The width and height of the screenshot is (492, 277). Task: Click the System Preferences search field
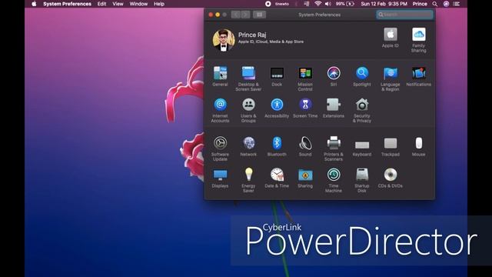pyautogui.click(x=405, y=15)
